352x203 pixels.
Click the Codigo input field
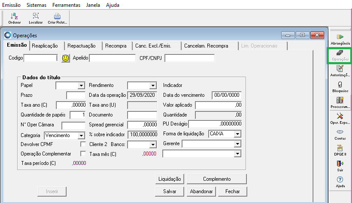(x=41, y=58)
